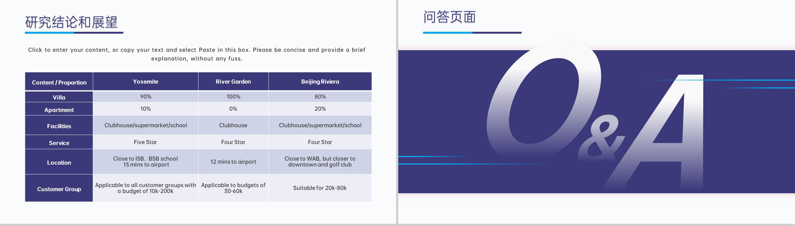The width and height of the screenshot is (795, 226).
Task: Select the Five Star service cell
Action: [146, 142]
